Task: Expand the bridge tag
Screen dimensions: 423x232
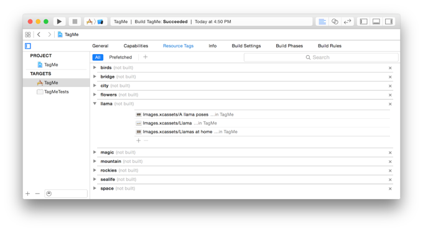Action: (95, 77)
